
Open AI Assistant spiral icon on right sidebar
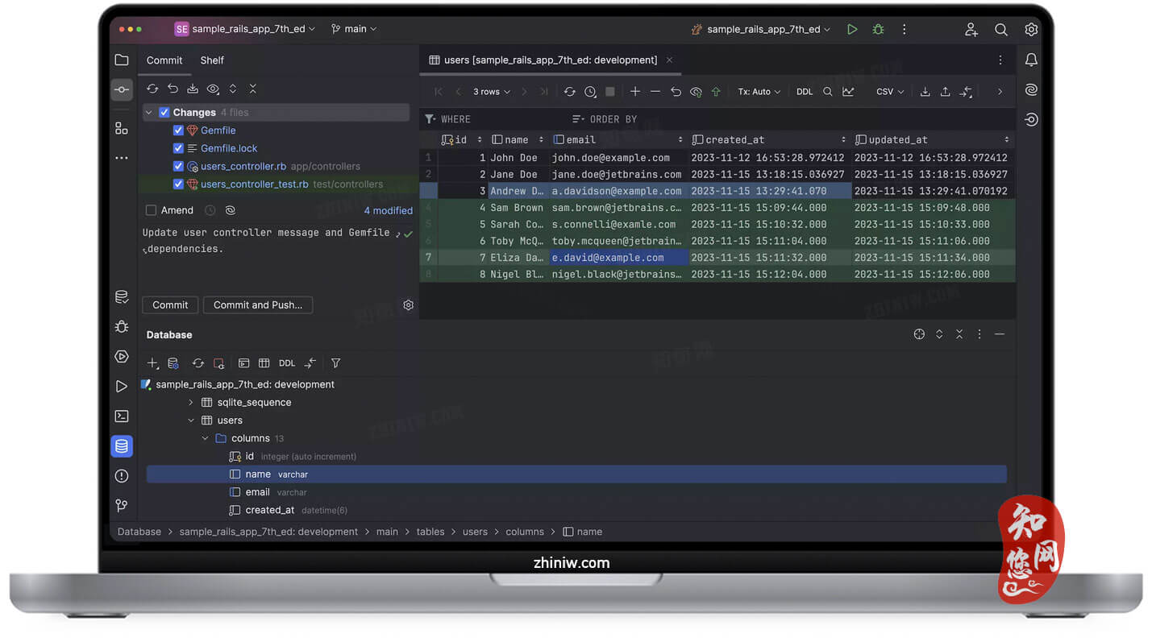click(x=1031, y=89)
